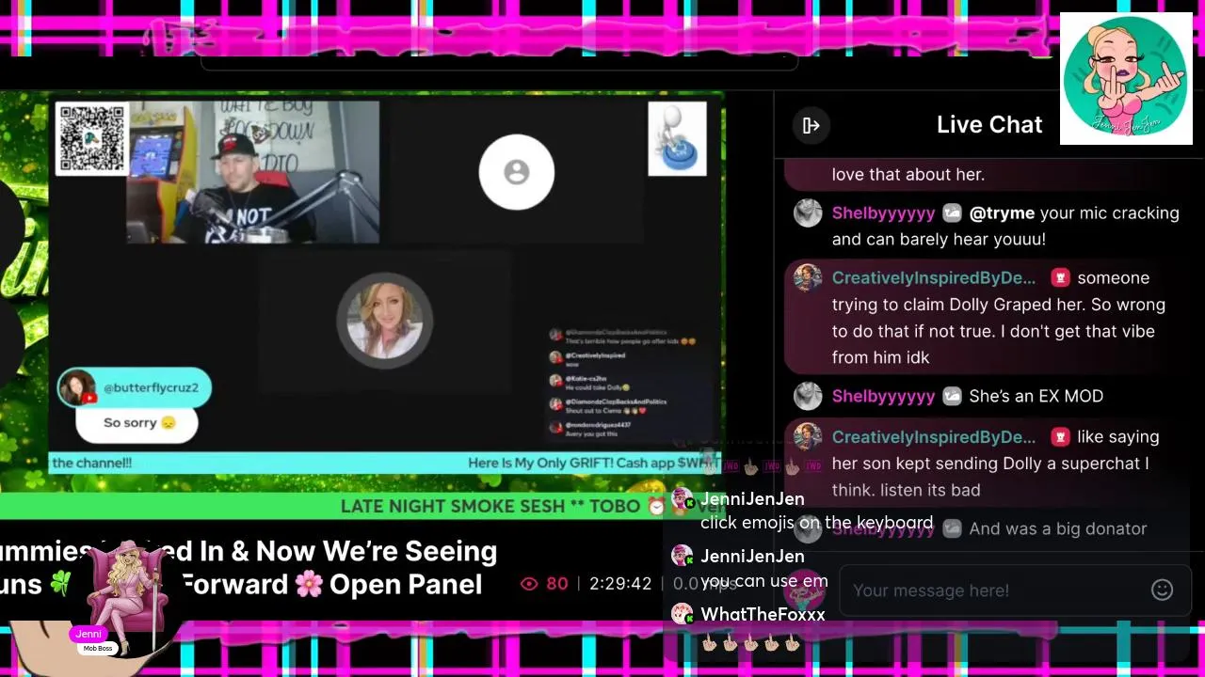Click WhatTheFoxxx's row of hand emojis

point(751,644)
